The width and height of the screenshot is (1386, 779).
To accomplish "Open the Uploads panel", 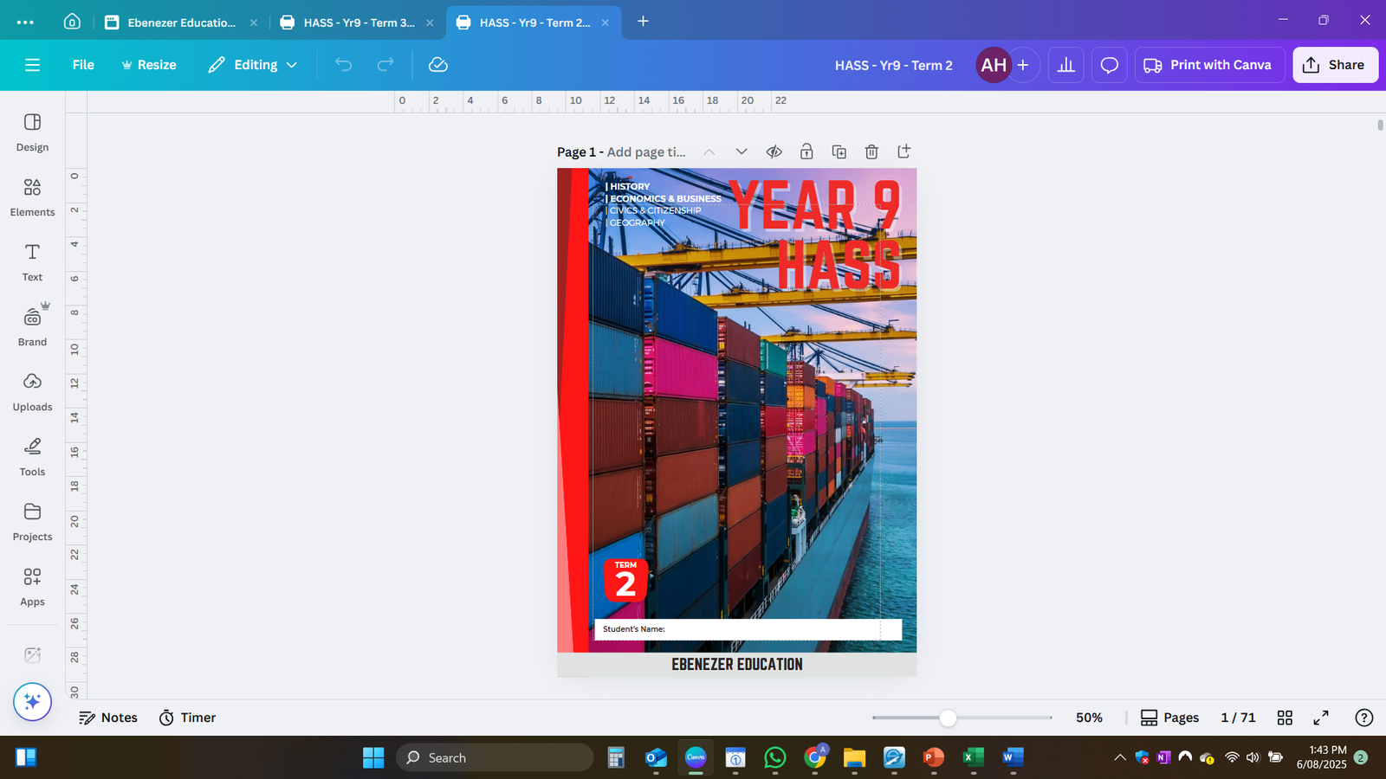I will tap(32, 392).
